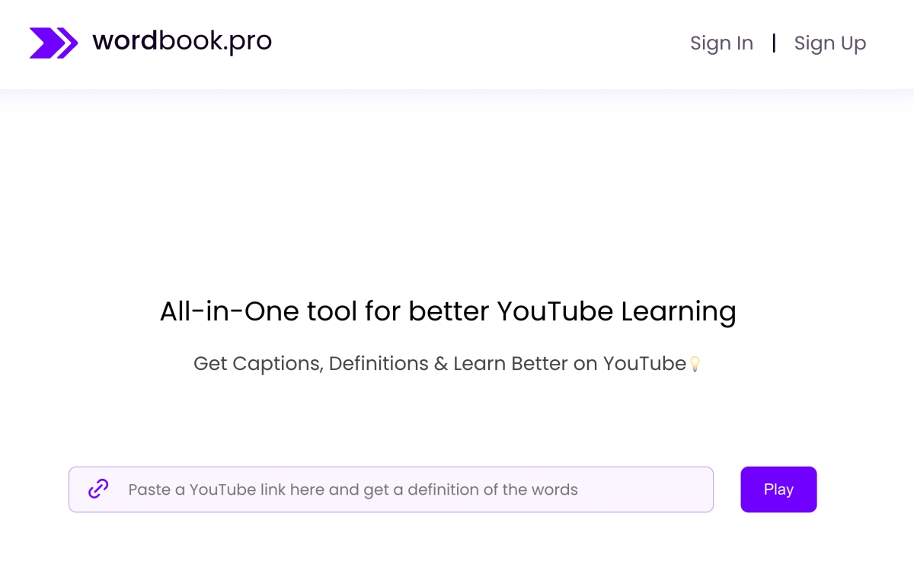The width and height of the screenshot is (914, 561).
Task: Click "YouTube" at the end of the tagline
Action: pyautogui.click(x=644, y=364)
